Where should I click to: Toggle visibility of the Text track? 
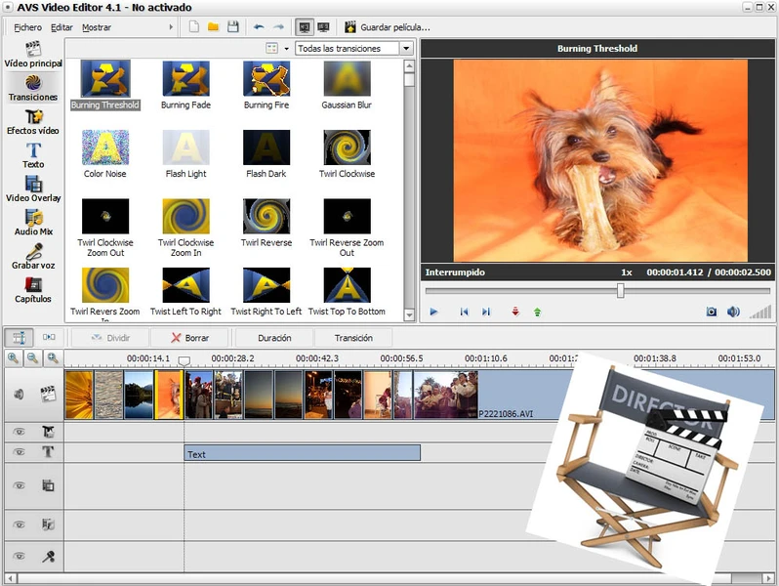click(19, 452)
